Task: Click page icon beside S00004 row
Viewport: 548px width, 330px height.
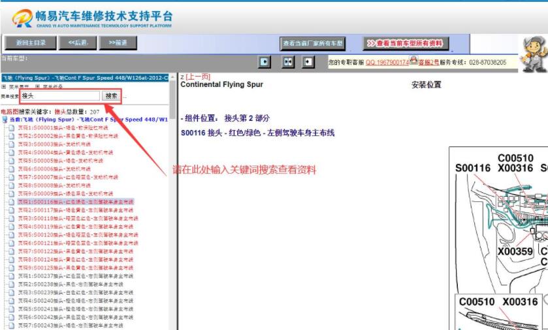Action: (12, 152)
